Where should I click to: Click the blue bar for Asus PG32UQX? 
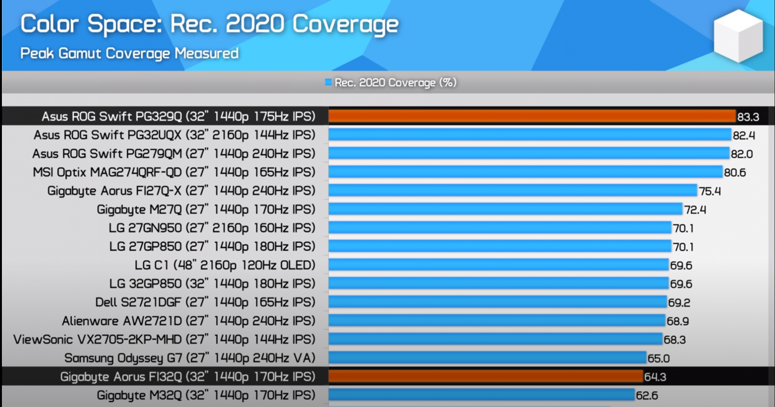[530, 135]
